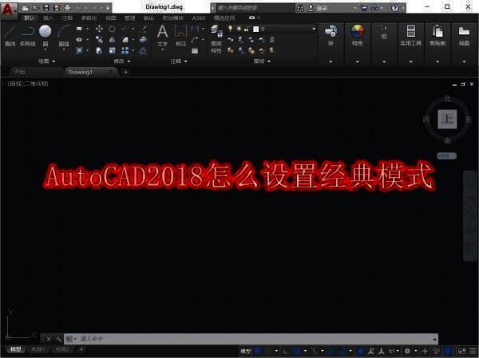Expand the Layers (图层) panel flyout
Screen dimensions: 479x358
(262, 61)
